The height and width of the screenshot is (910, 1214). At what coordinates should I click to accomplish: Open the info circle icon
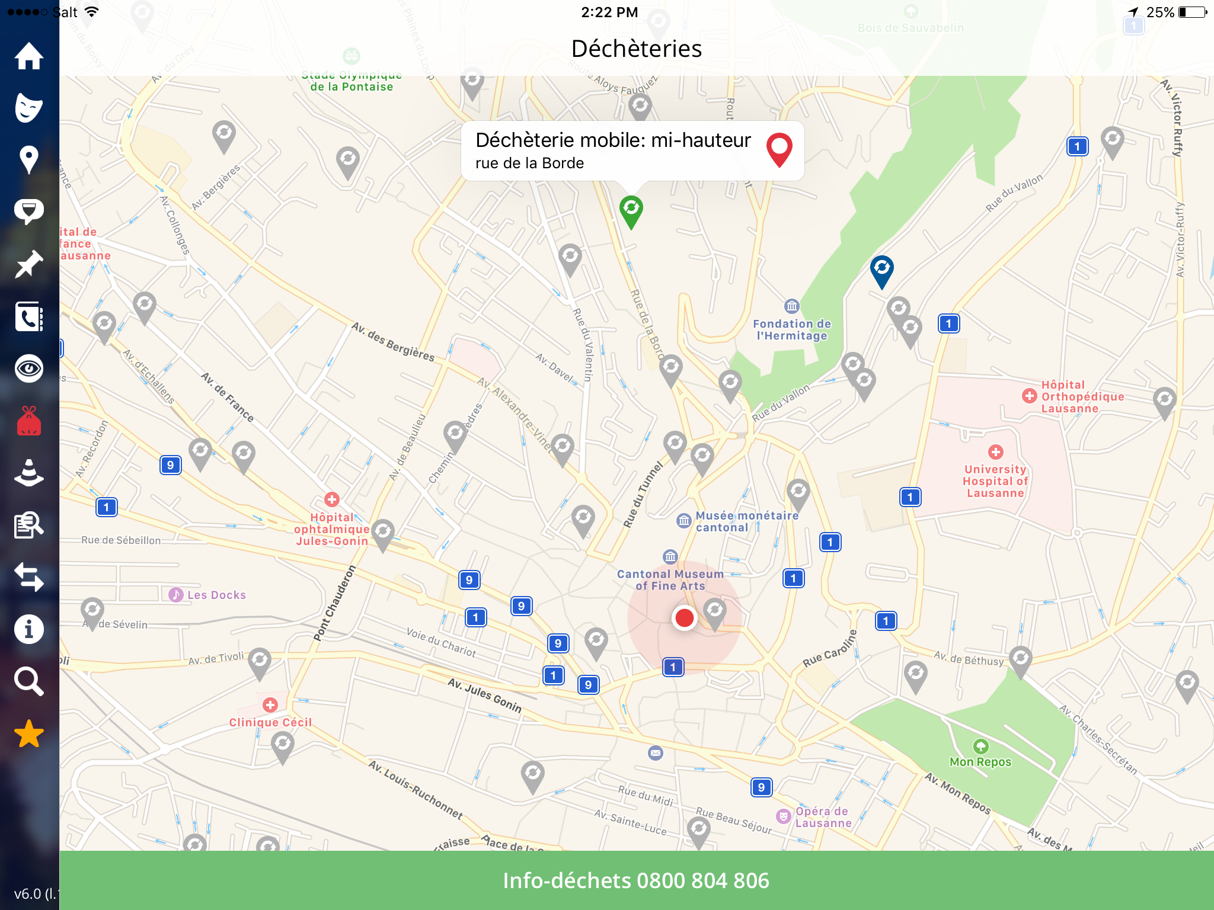28,629
